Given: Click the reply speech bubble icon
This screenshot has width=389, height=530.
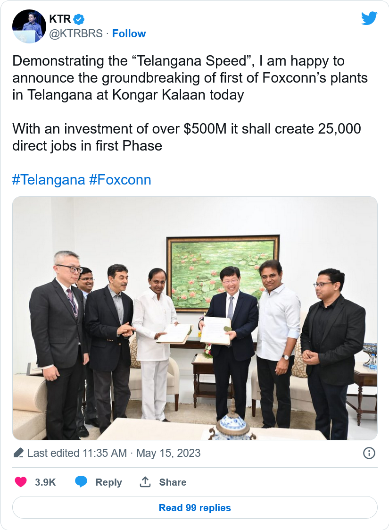Looking at the screenshot, I should tap(81, 482).
